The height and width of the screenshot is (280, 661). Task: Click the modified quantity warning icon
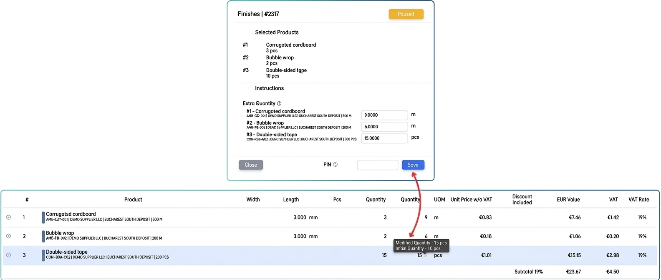click(x=426, y=255)
